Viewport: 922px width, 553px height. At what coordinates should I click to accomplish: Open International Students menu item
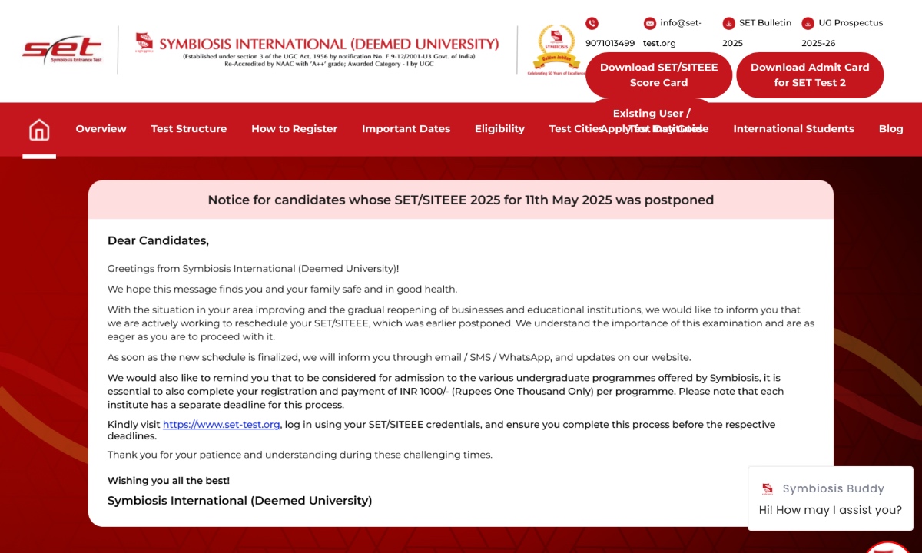[x=794, y=129]
